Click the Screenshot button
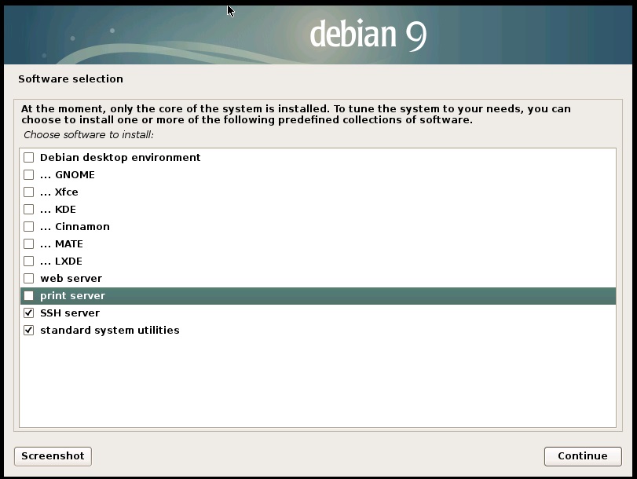This screenshot has height=479, width=637. 53,456
